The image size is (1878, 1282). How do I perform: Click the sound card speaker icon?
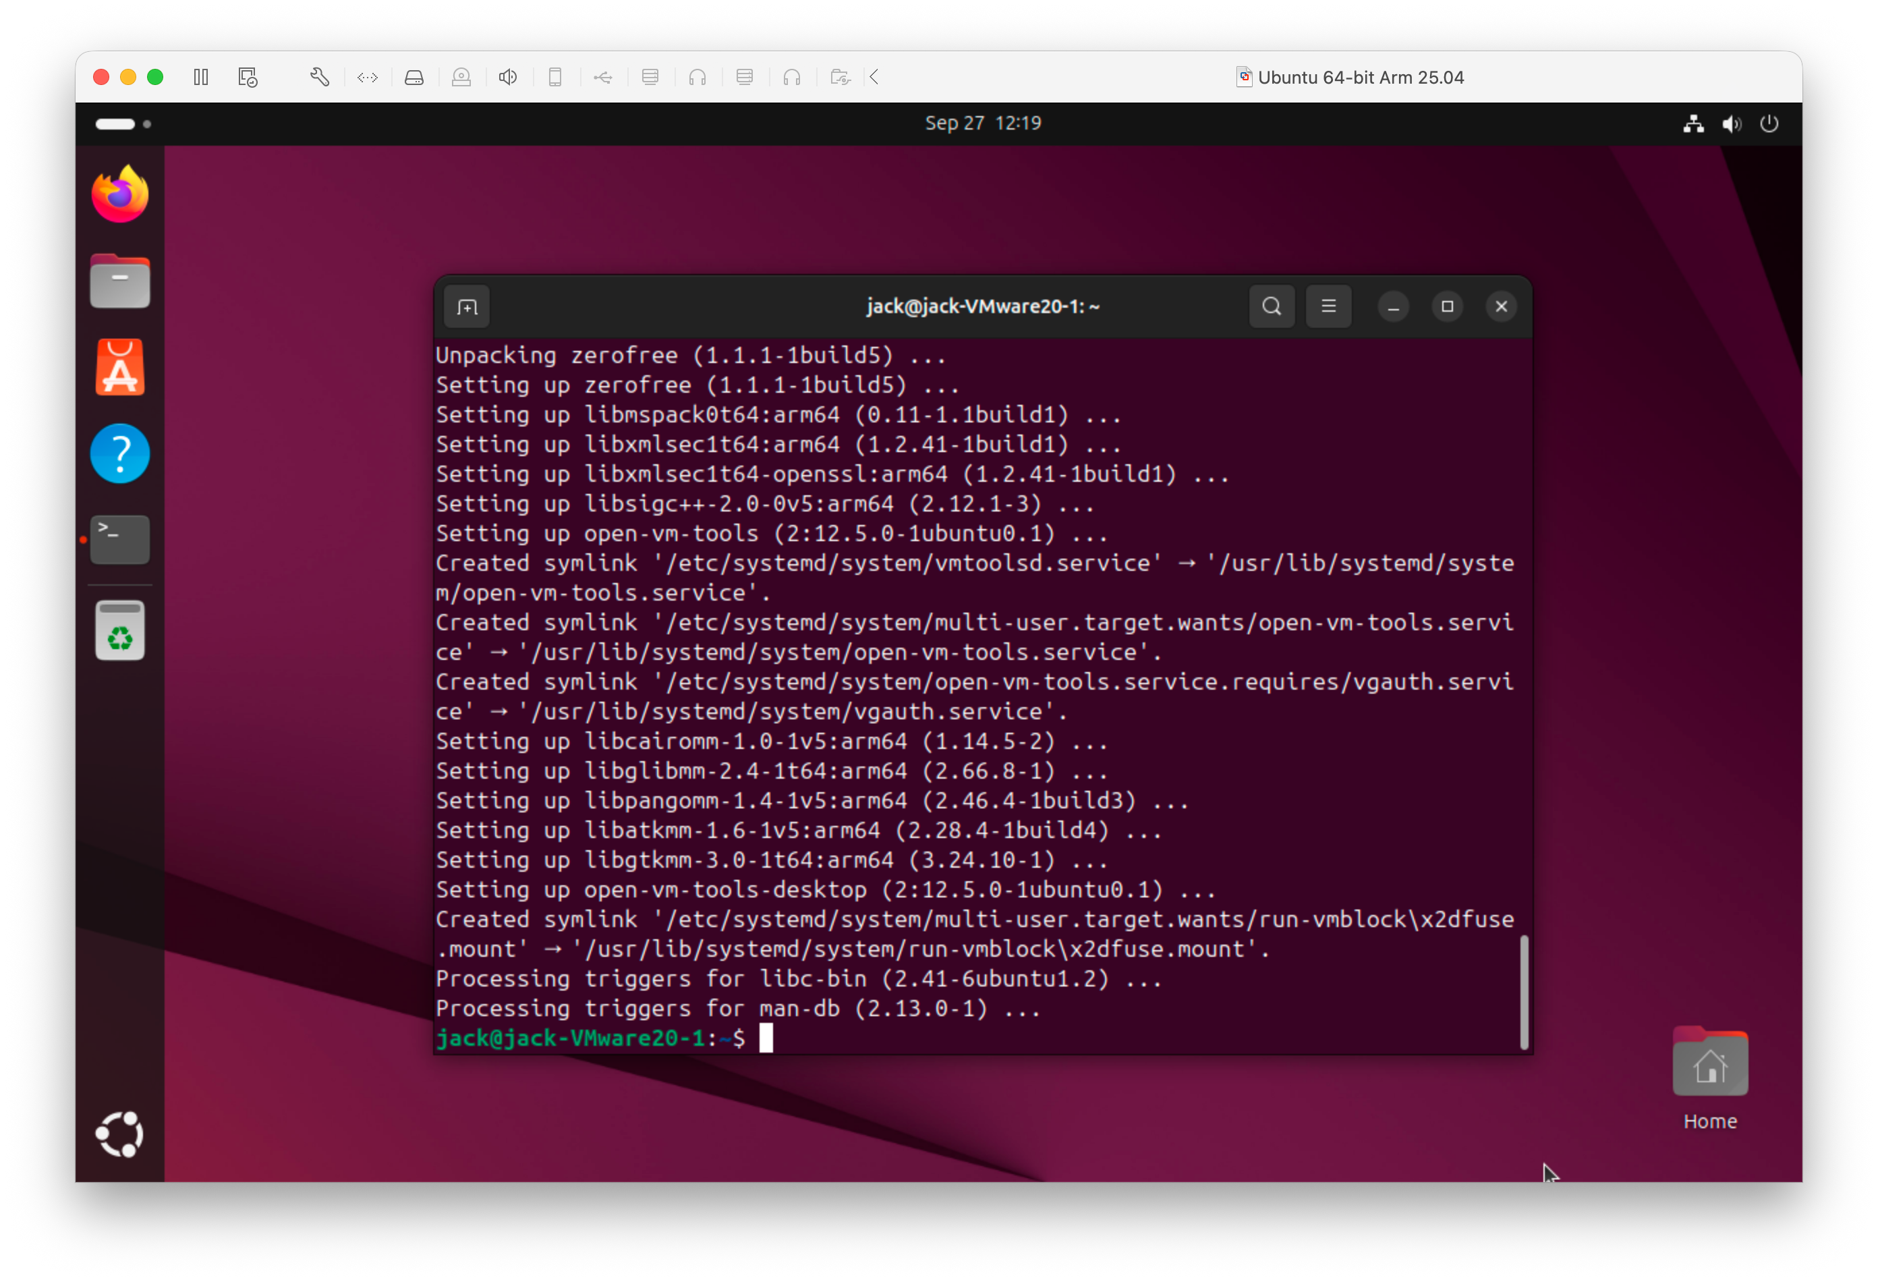[509, 78]
